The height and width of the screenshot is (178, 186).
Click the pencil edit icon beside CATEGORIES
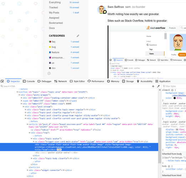(78, 36)
